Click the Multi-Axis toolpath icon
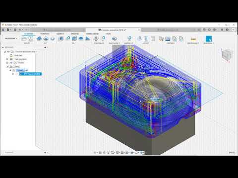Viewport: 238px width, 178px height. point(114,39)
